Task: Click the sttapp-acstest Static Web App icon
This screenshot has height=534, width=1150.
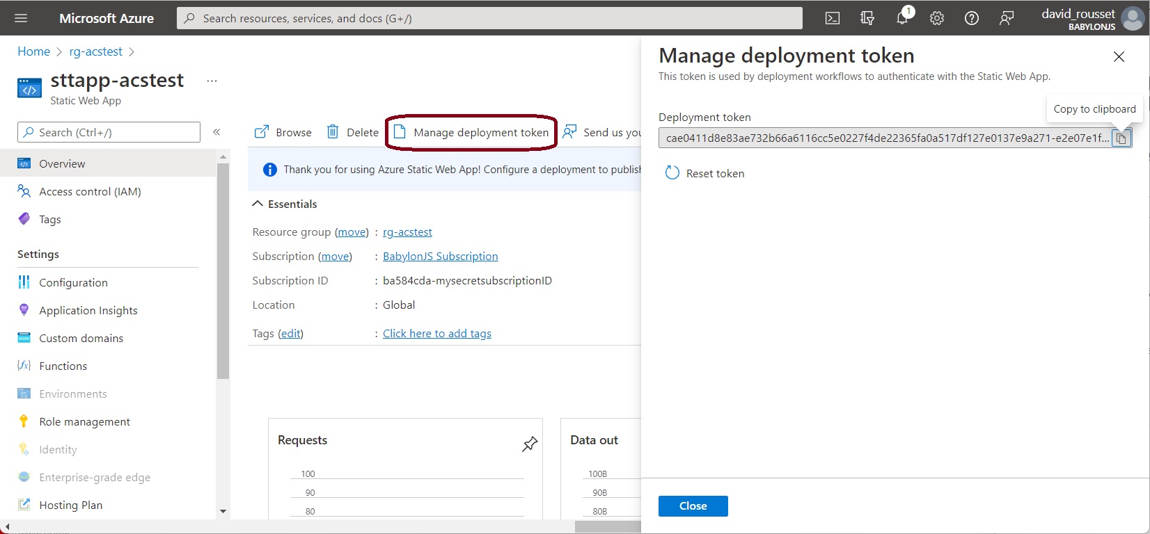Action: (x=29, y=88)
